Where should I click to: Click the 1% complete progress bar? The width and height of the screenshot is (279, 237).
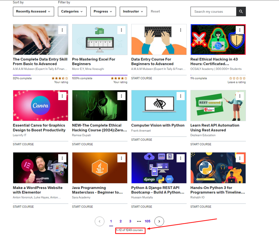click(218, 75)
